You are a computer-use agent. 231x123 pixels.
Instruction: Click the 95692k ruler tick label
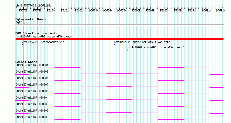221,10
